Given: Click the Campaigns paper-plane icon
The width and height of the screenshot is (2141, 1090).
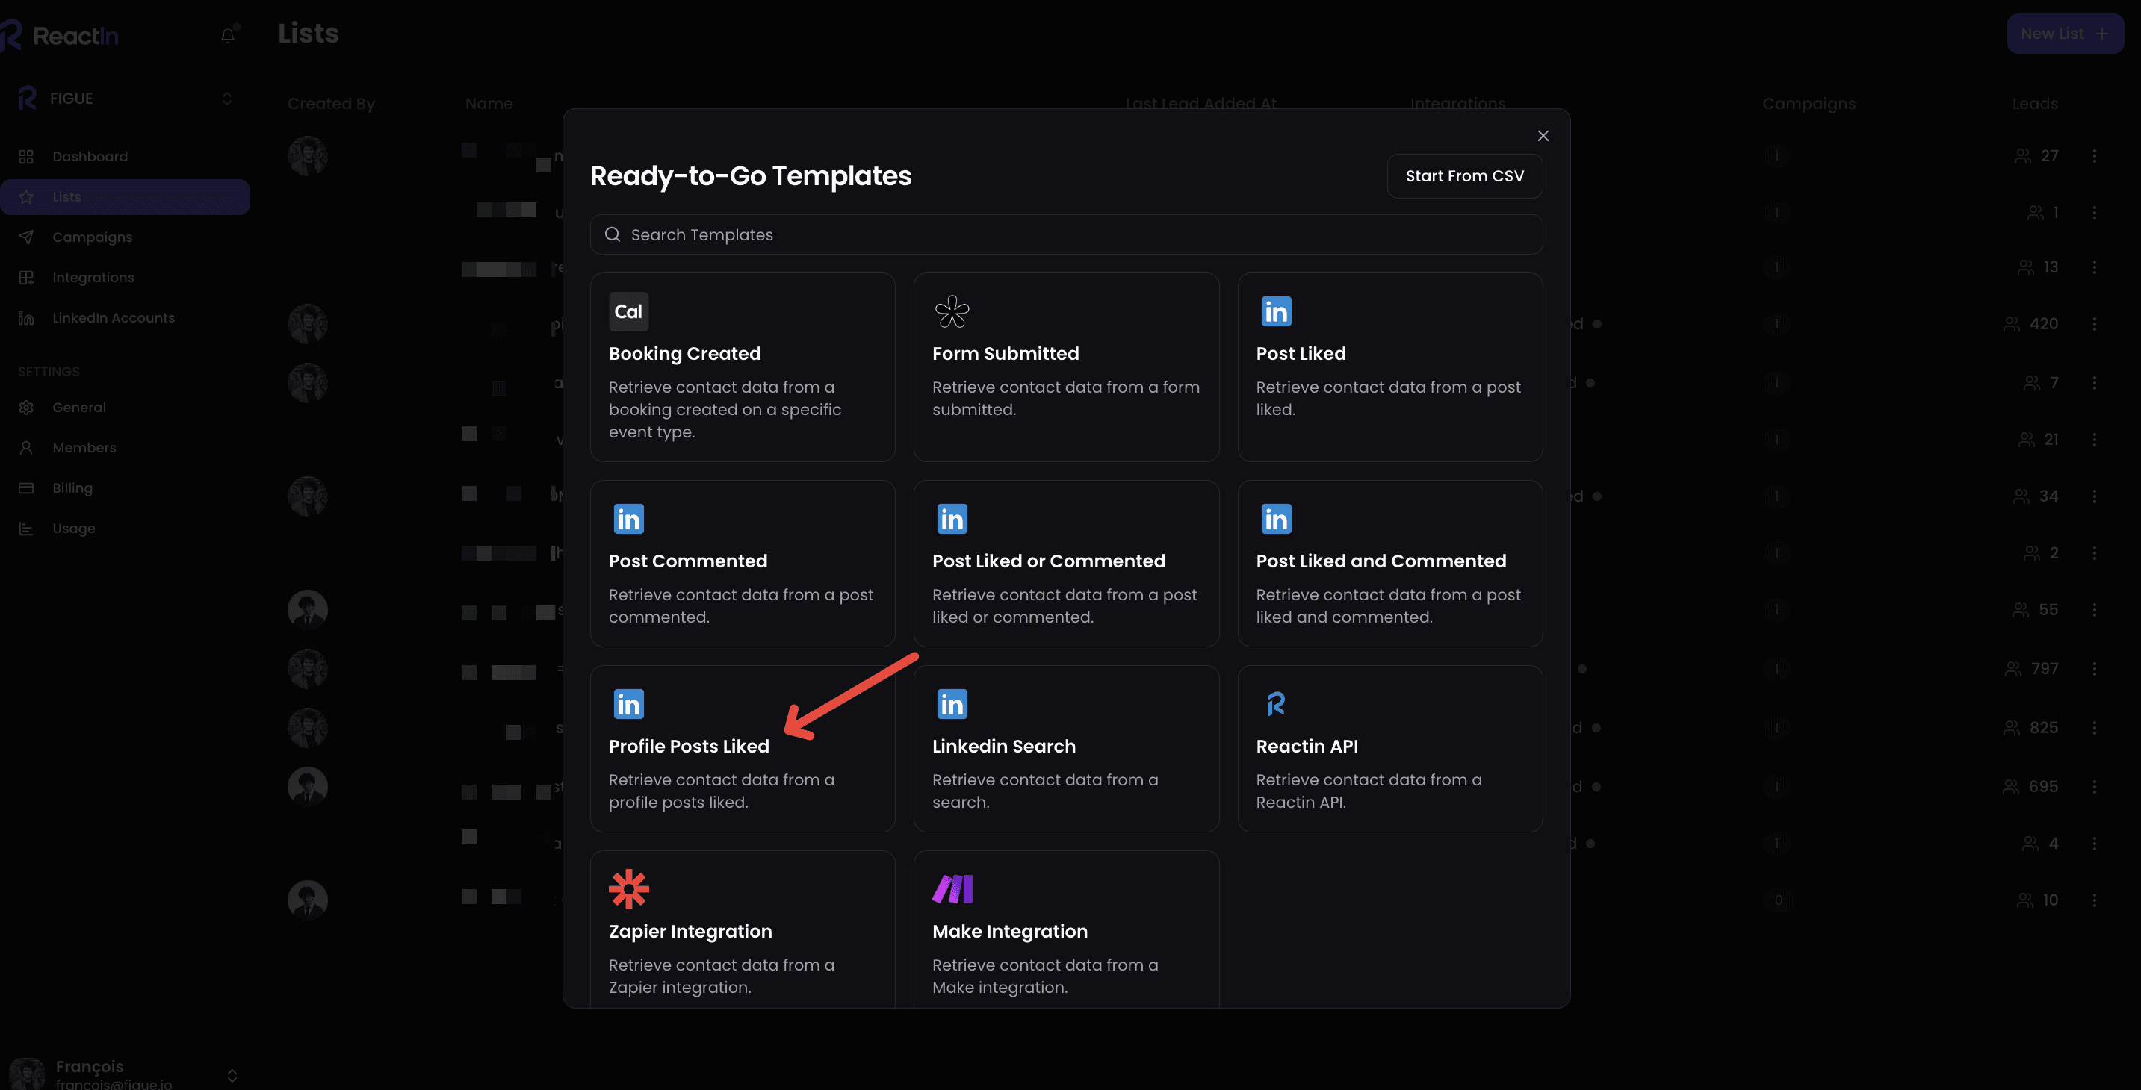Looking at the screenshot, I should point(25,237).
